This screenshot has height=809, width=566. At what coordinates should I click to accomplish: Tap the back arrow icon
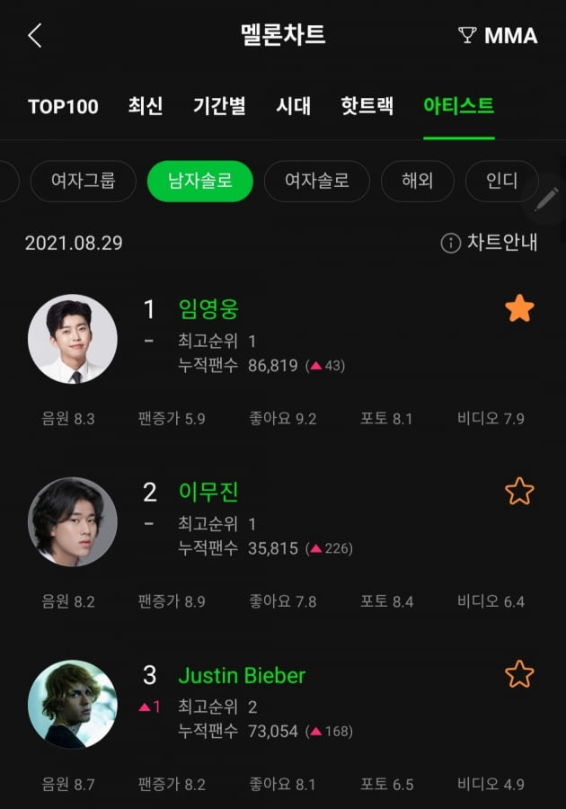pyautogui.click(x=35, y=36)
